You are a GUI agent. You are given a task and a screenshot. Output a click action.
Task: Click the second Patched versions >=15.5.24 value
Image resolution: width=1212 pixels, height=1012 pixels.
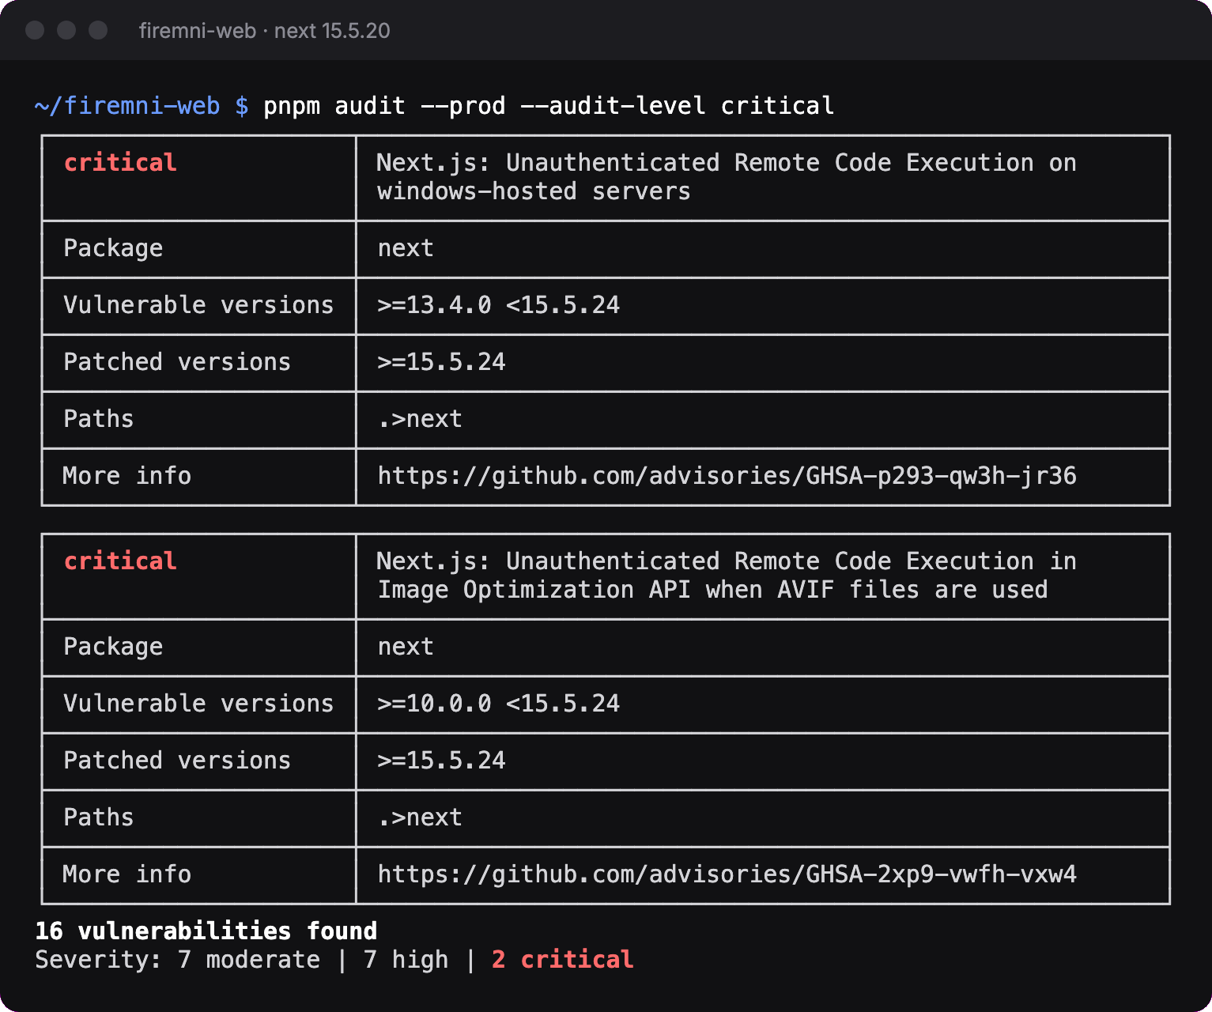[x=441, y=761]
